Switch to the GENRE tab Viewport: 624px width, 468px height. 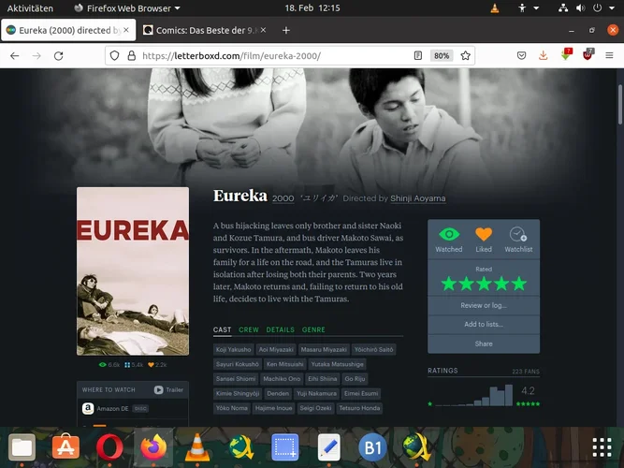tap(313, 329)
